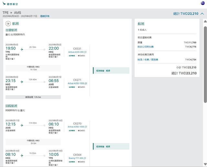Select the outbound 經濟客艙 輕便 fare bar
This screenshot has height=167, width=207.
click(111, 70)
